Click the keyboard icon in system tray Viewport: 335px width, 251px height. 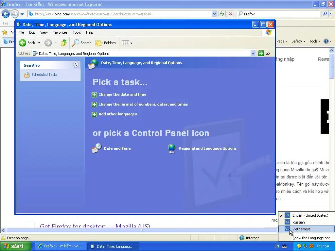pyautogui.click(x=284, y=246)
